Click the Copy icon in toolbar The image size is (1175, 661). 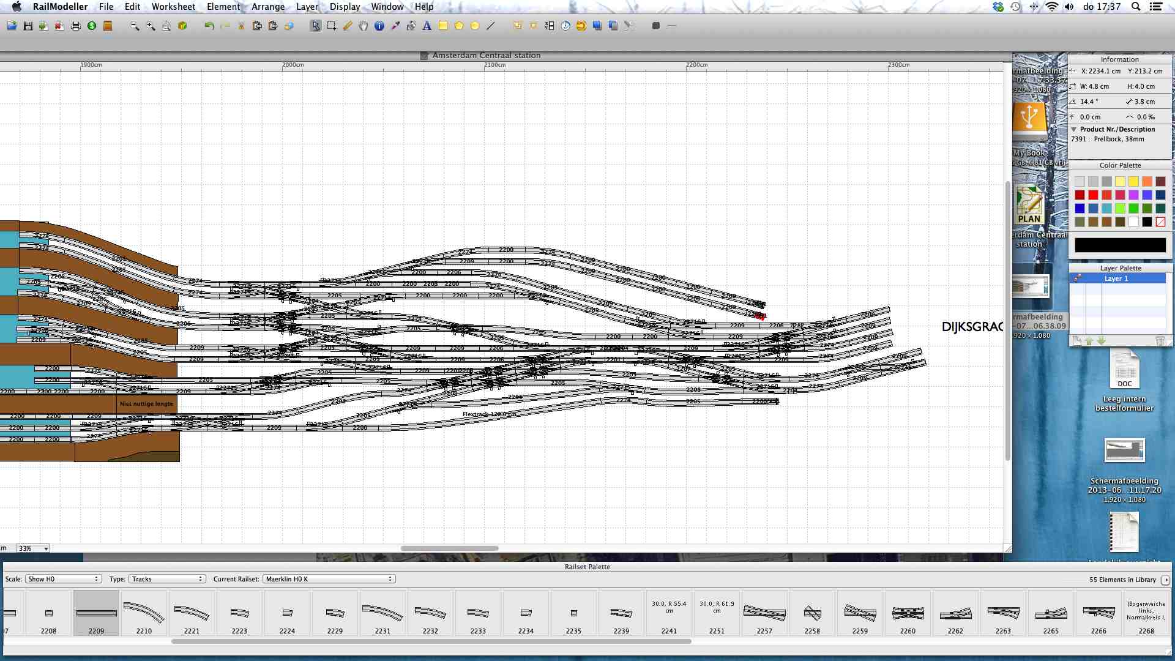[x=257, y=26]
